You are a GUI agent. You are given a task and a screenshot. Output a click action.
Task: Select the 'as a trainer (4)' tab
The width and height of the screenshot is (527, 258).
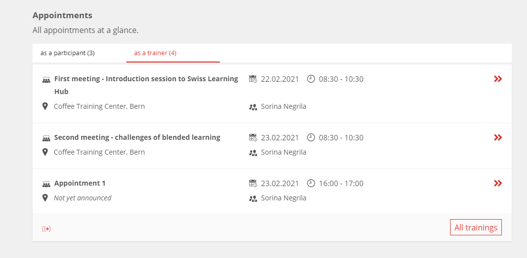[155, 53]
